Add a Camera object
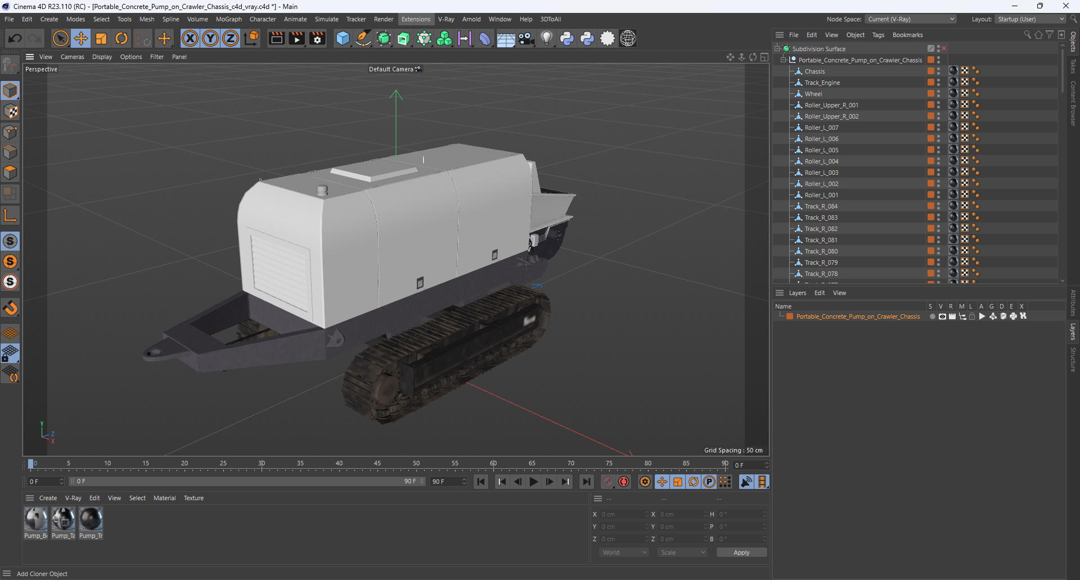This screenshot has width=1080, height=580. pyautogui.click(x=526, y=38)
